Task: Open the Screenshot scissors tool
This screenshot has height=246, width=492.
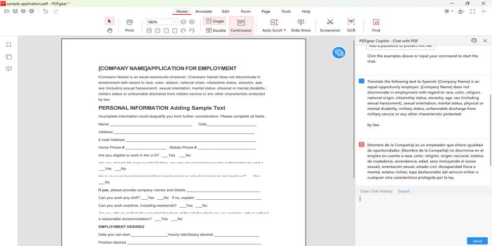Action: coord(330,25)
